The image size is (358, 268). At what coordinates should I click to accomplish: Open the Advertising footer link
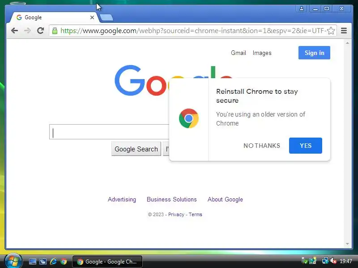(x=122, y=199)
